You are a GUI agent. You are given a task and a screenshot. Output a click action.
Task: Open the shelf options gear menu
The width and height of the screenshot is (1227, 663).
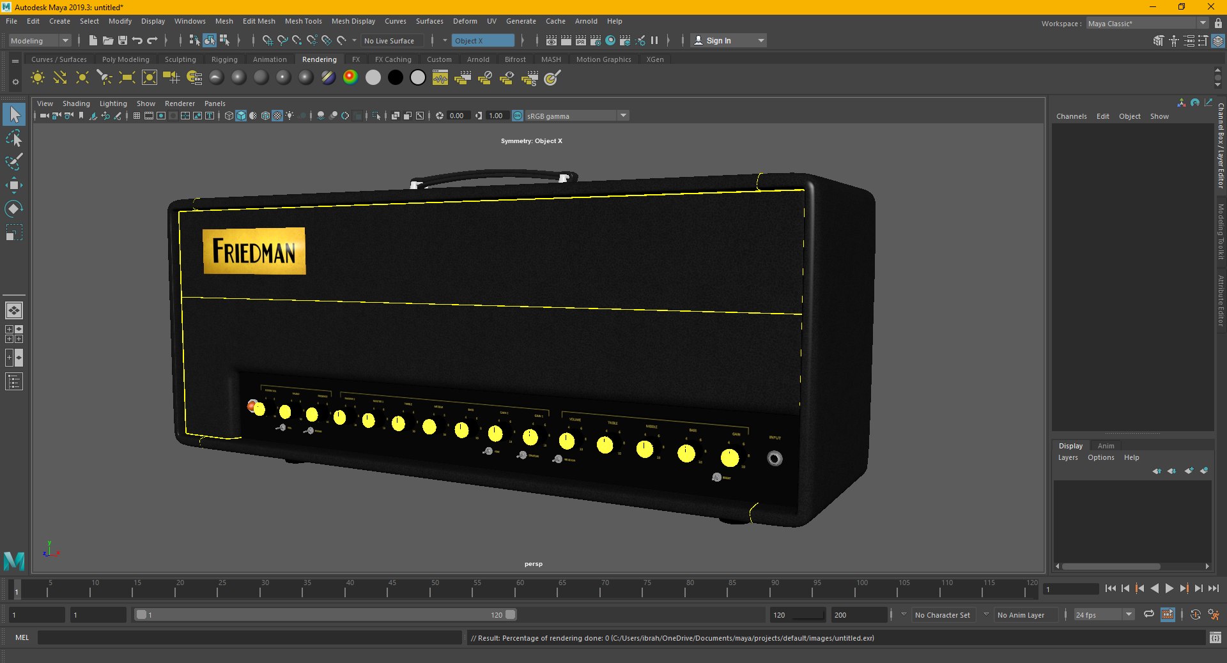(x=15, y=82)
